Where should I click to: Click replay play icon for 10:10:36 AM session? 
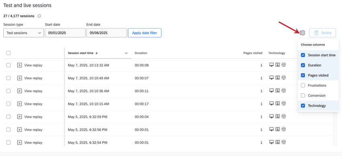(19, 91)
